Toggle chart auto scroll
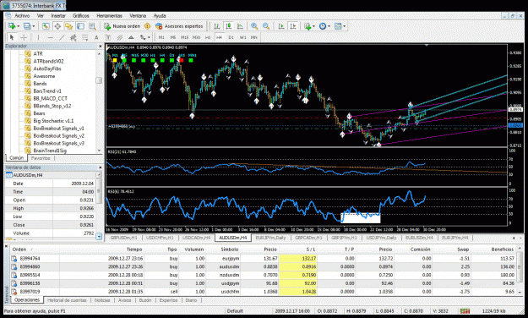Viewport: 528px width, 318px height. [281, 26]
